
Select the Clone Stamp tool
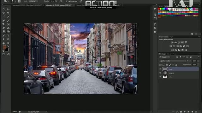(x=4, y=24)
